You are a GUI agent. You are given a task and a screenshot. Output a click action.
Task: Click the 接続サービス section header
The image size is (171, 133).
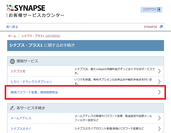85,61
